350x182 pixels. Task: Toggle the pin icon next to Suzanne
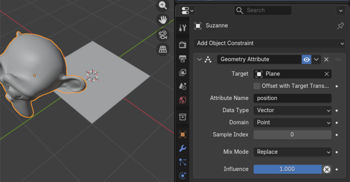pyautogui.click(x=340, y=26)
